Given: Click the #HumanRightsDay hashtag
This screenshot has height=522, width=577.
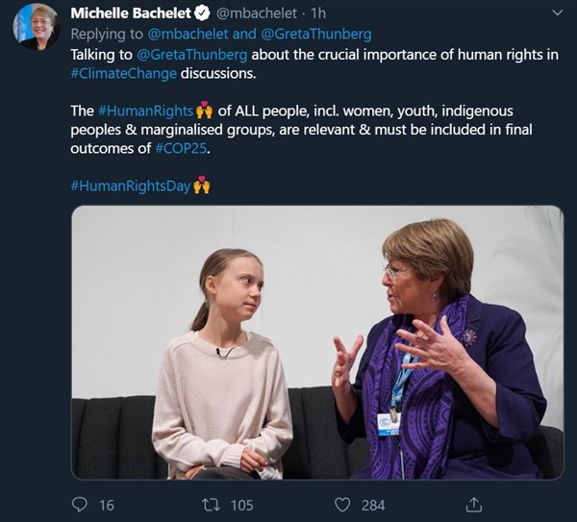Looking at the screenshot, I should point(131,185).
